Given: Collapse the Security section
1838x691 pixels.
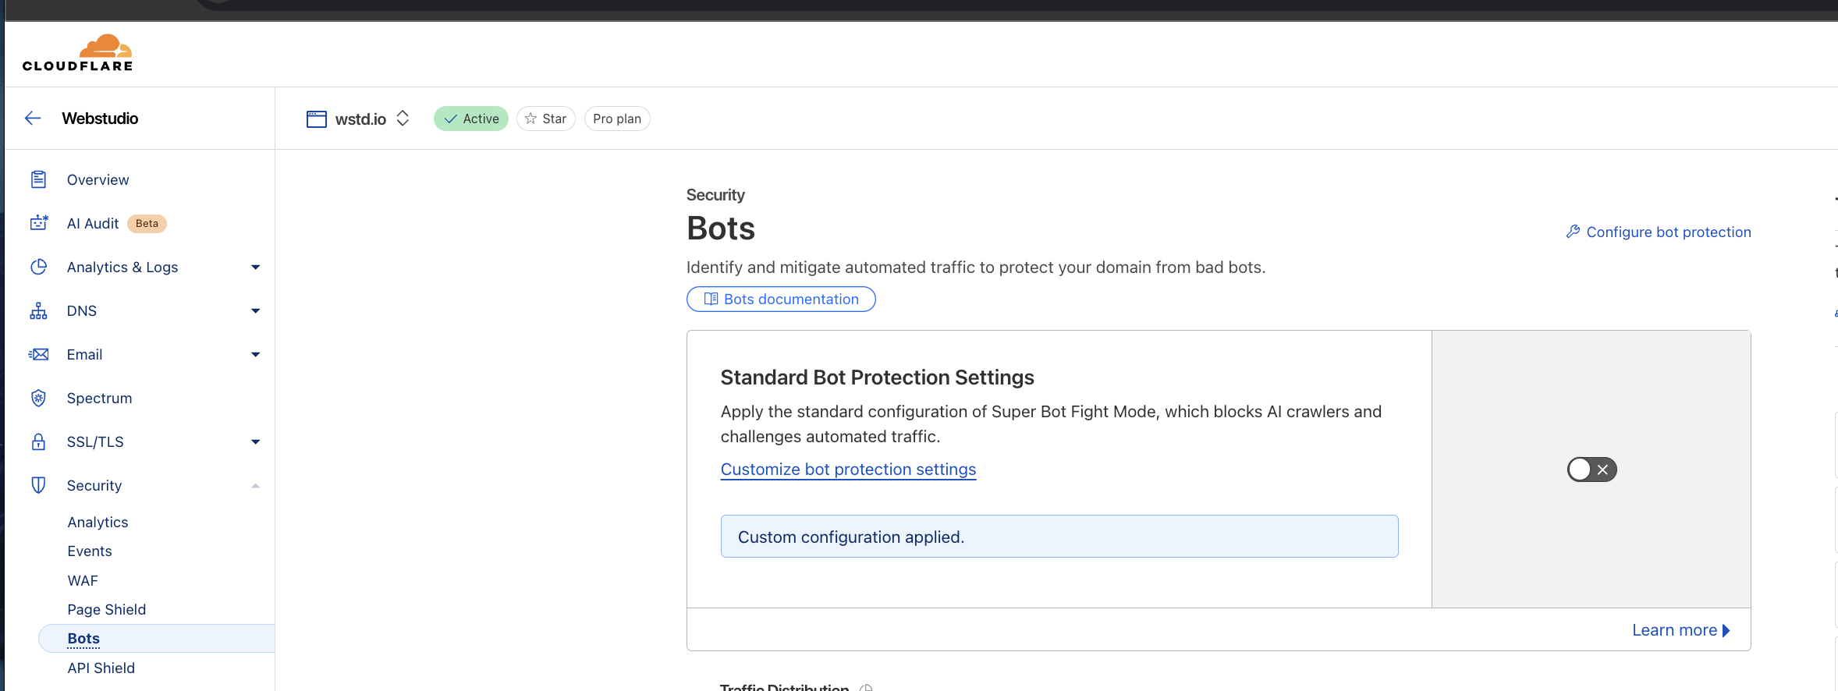Looking at the screenshot, I should coord(255,486).
